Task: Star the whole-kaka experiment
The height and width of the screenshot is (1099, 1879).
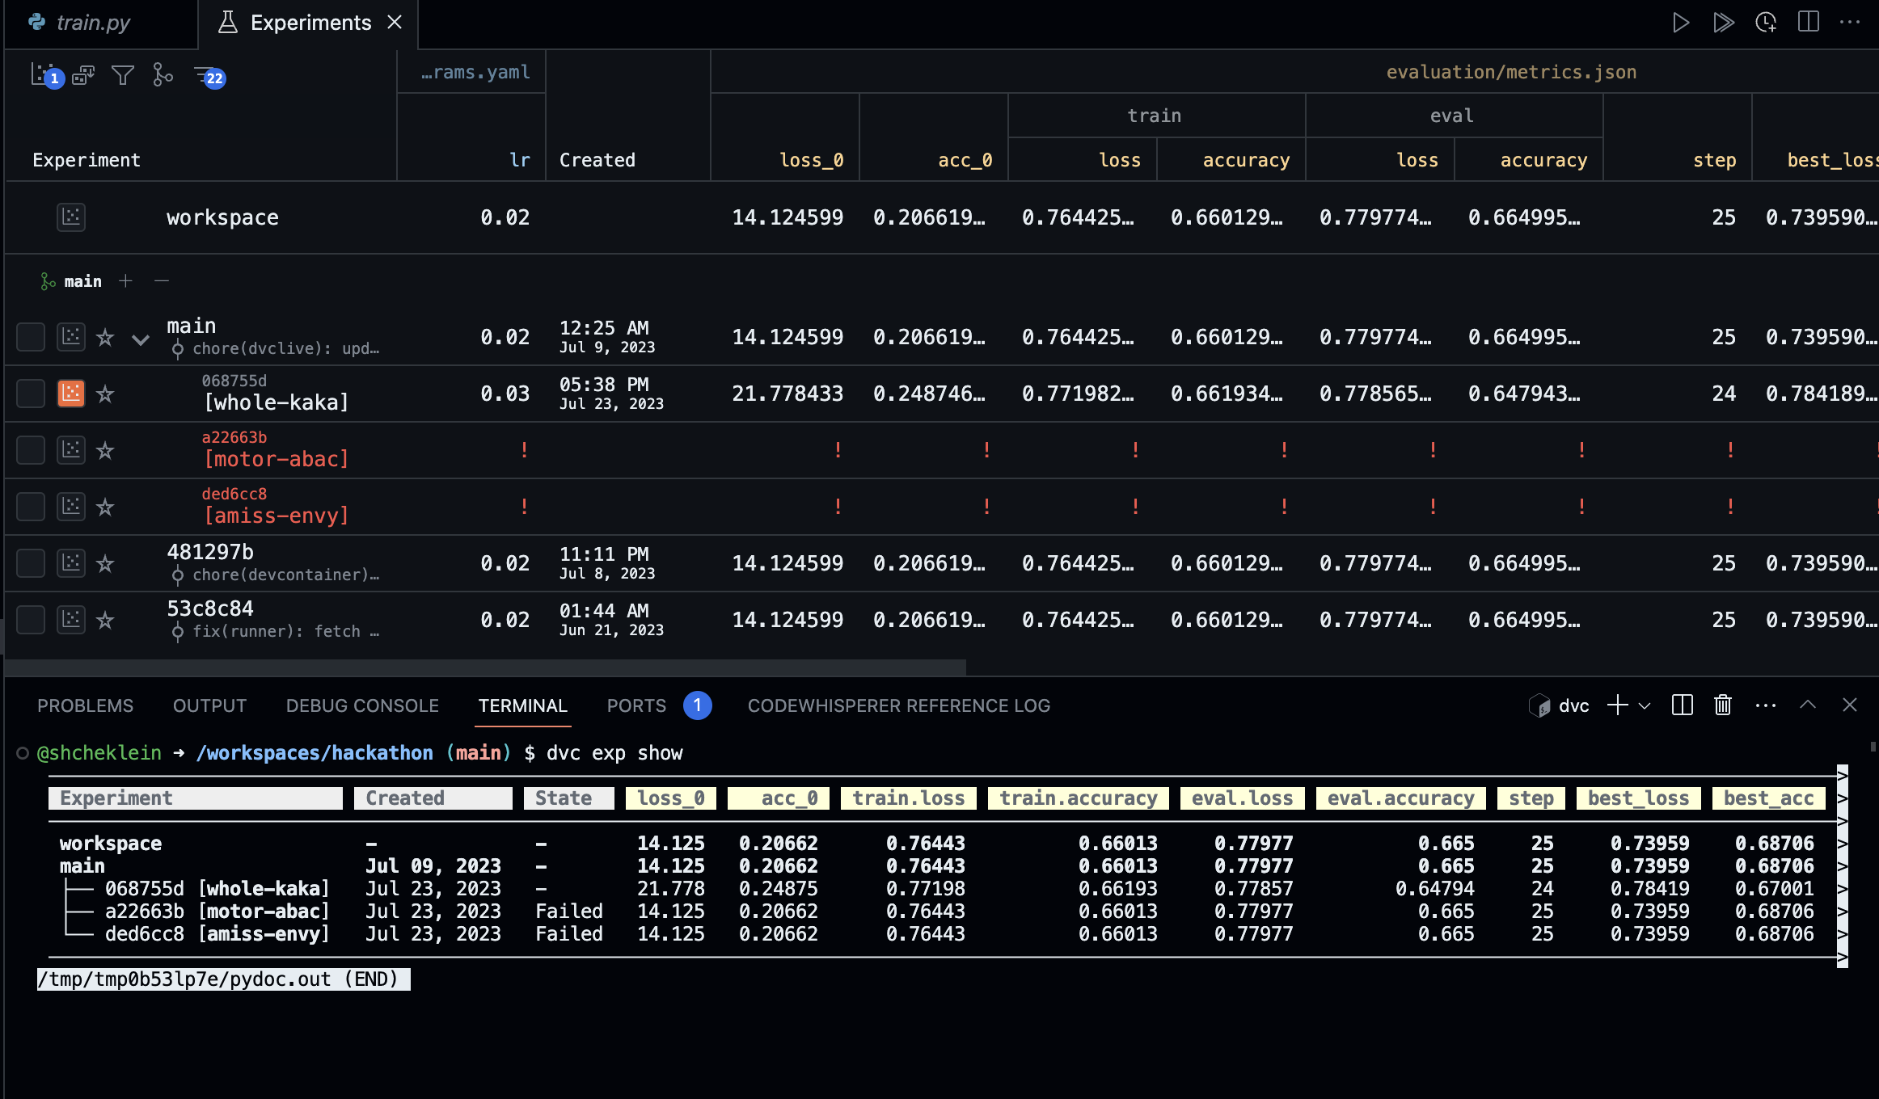Action: [x=105, y=394]
